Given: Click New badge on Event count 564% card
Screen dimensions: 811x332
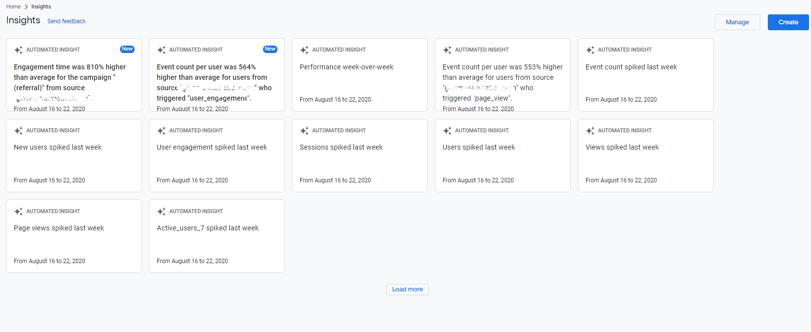Looking at the screenshot, I should click(x=270, y=49).
